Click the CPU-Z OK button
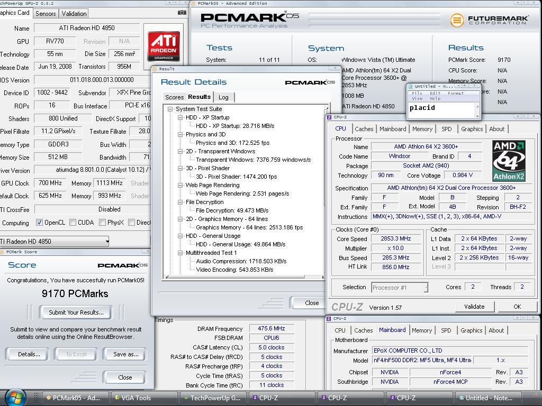 pyautogui.click(x=517, y=307)
